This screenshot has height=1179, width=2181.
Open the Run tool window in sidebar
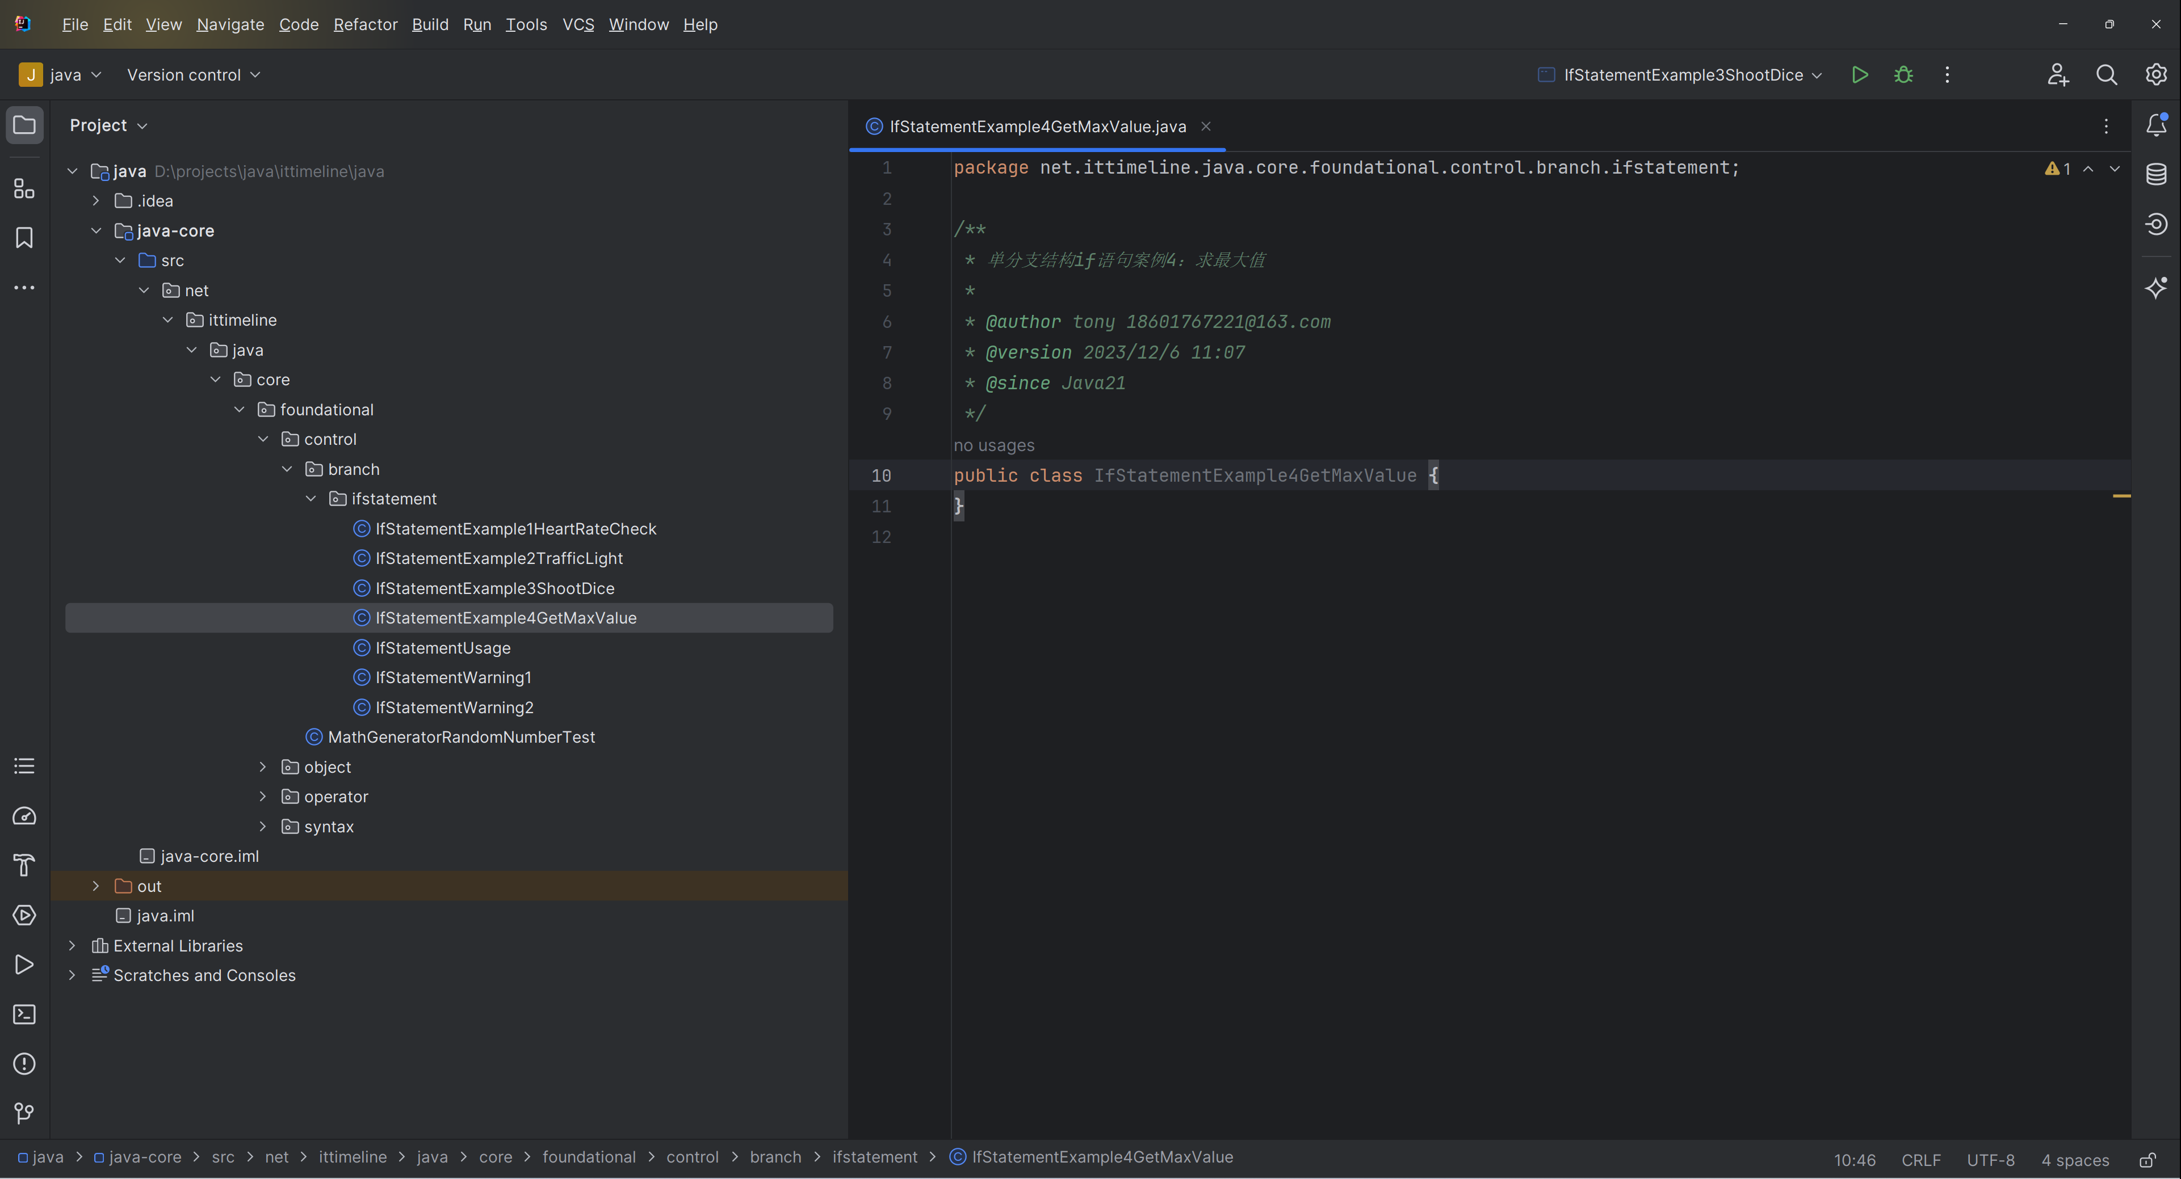24,965
